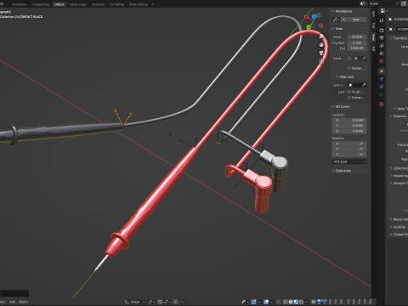The height and width of the screenshot is (306, 408).
Task: Open the red Texture properties tab
Action: [382, 104]
